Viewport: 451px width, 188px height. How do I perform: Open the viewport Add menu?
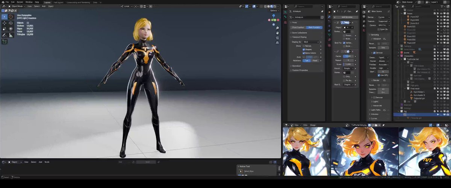(x=44, y=6)
